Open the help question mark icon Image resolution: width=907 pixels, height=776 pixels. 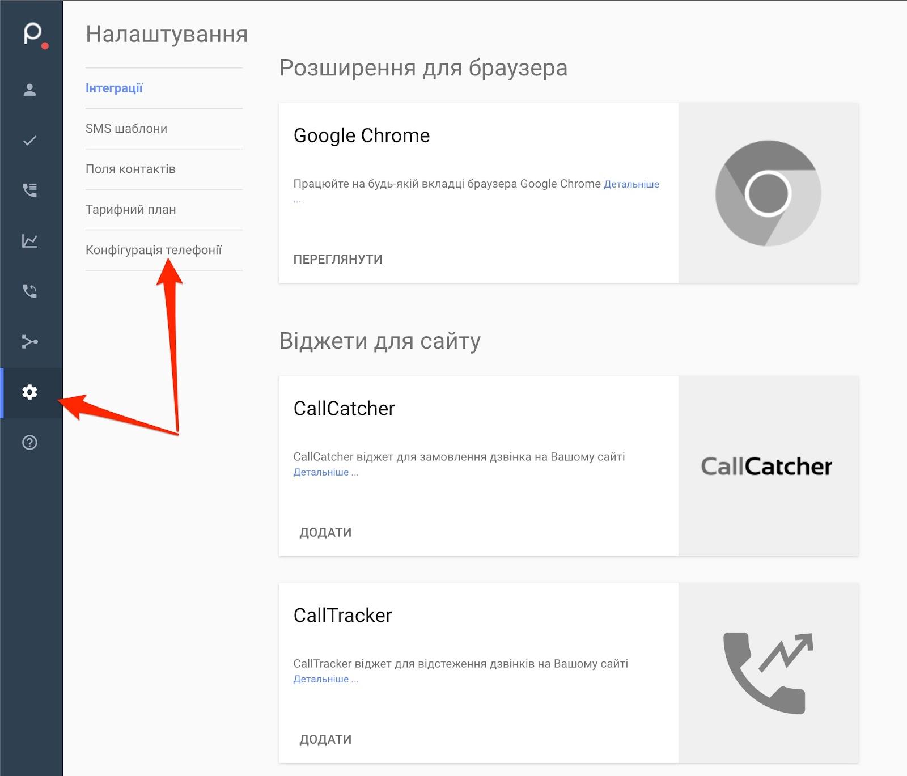pos(29,443)
